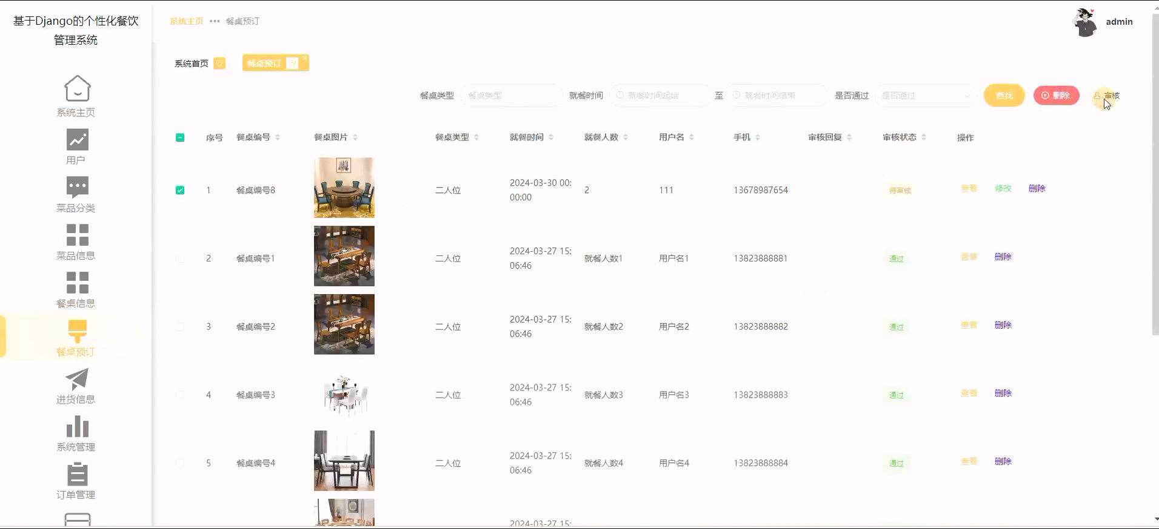
Task: Check the checkbox for row 餐桌编号4
Action: pyautogui.click(x=180, y=463)
